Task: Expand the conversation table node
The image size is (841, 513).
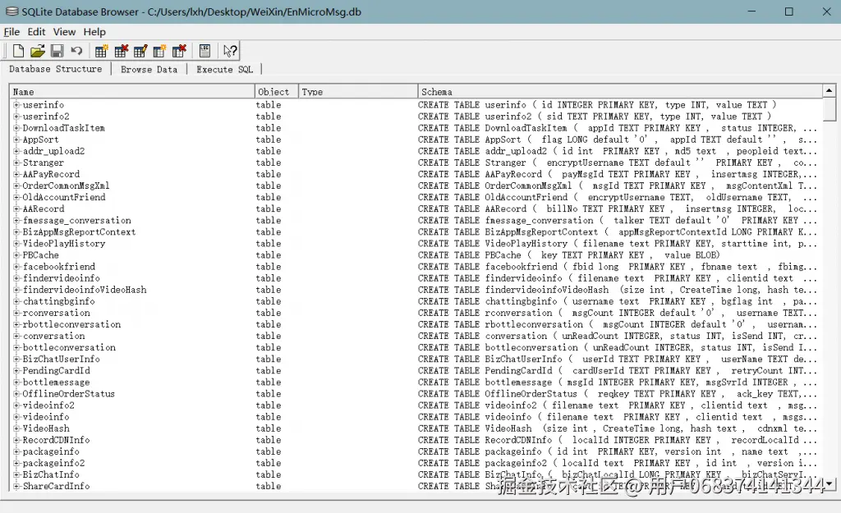Action: tap(16, 336)
